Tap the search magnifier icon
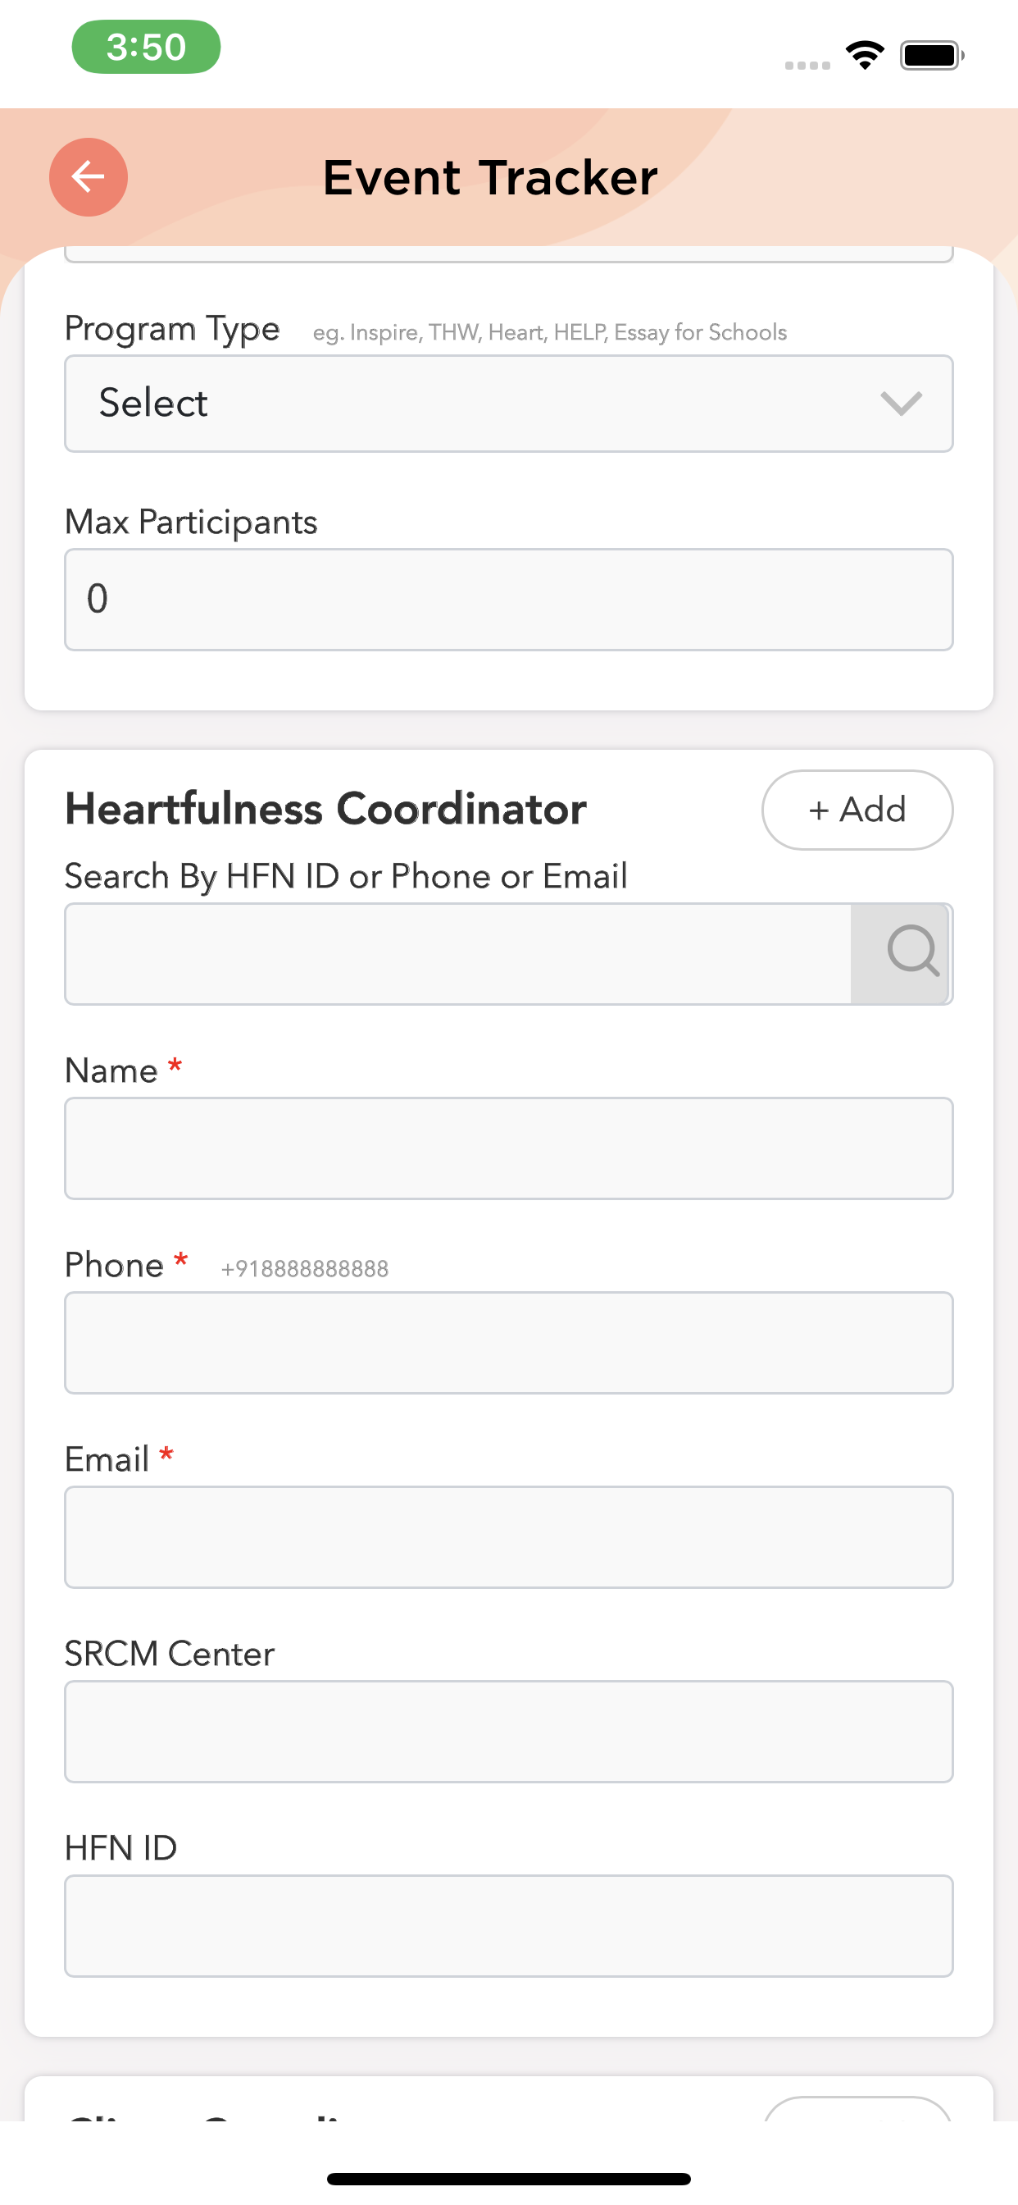The width and height of the screenshot is (1018, 2205). tap(912, 952)
